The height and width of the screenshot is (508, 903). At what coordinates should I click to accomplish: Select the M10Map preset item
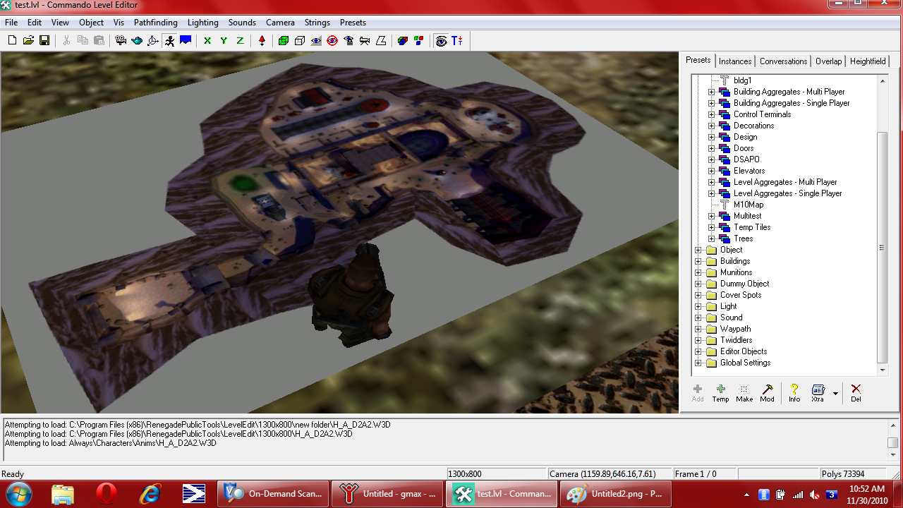[x=748, y=205]
